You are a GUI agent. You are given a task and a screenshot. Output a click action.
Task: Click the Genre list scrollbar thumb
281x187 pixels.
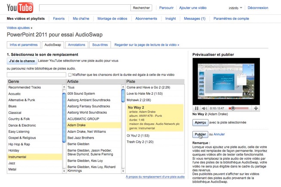click(64, 118)
